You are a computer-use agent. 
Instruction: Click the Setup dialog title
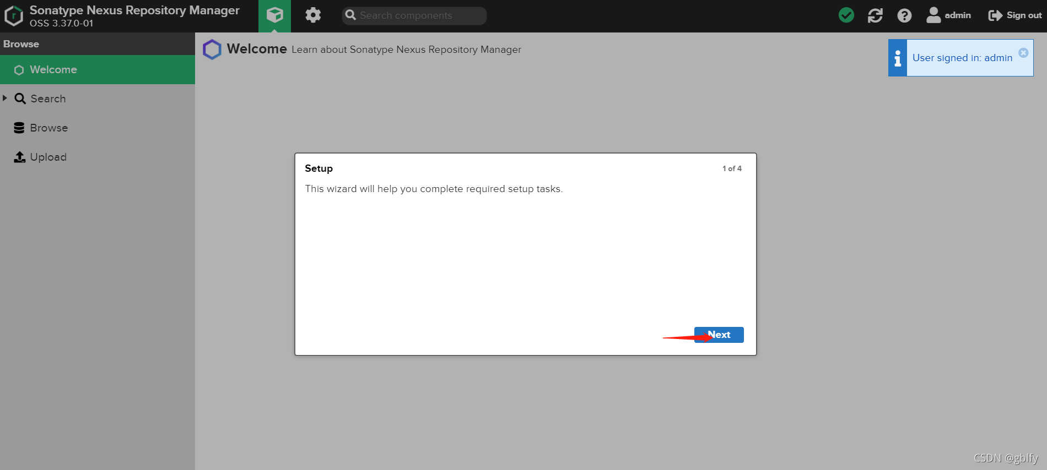coord(319,168)
